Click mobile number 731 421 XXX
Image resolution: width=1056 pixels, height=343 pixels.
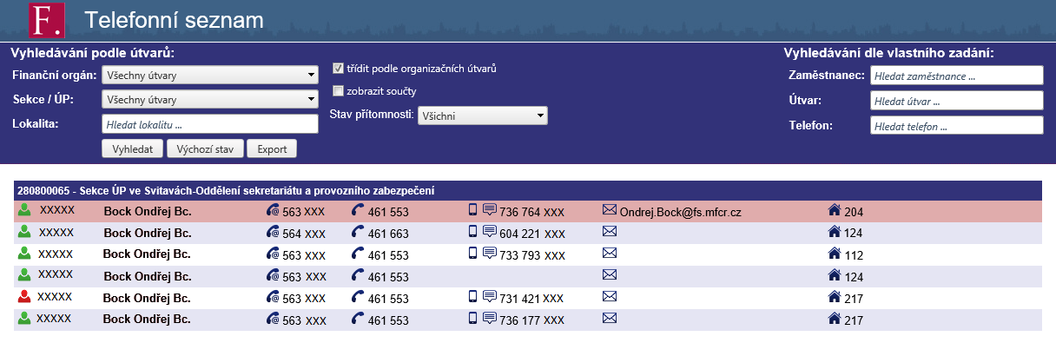(x=531, y=299)
